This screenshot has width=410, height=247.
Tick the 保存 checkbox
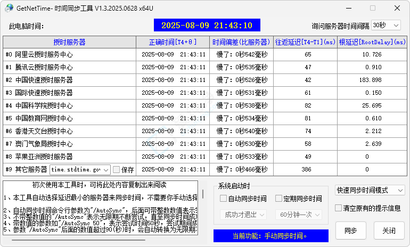117,170
